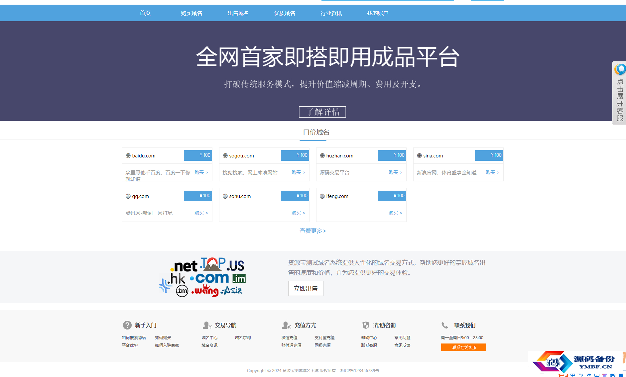Open the 平台优势 footer link
This screenshot has height=377, width=626.
tap(130, 345)
